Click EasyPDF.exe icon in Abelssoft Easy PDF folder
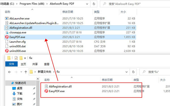The image size is (170, 106). coord(7,37)
